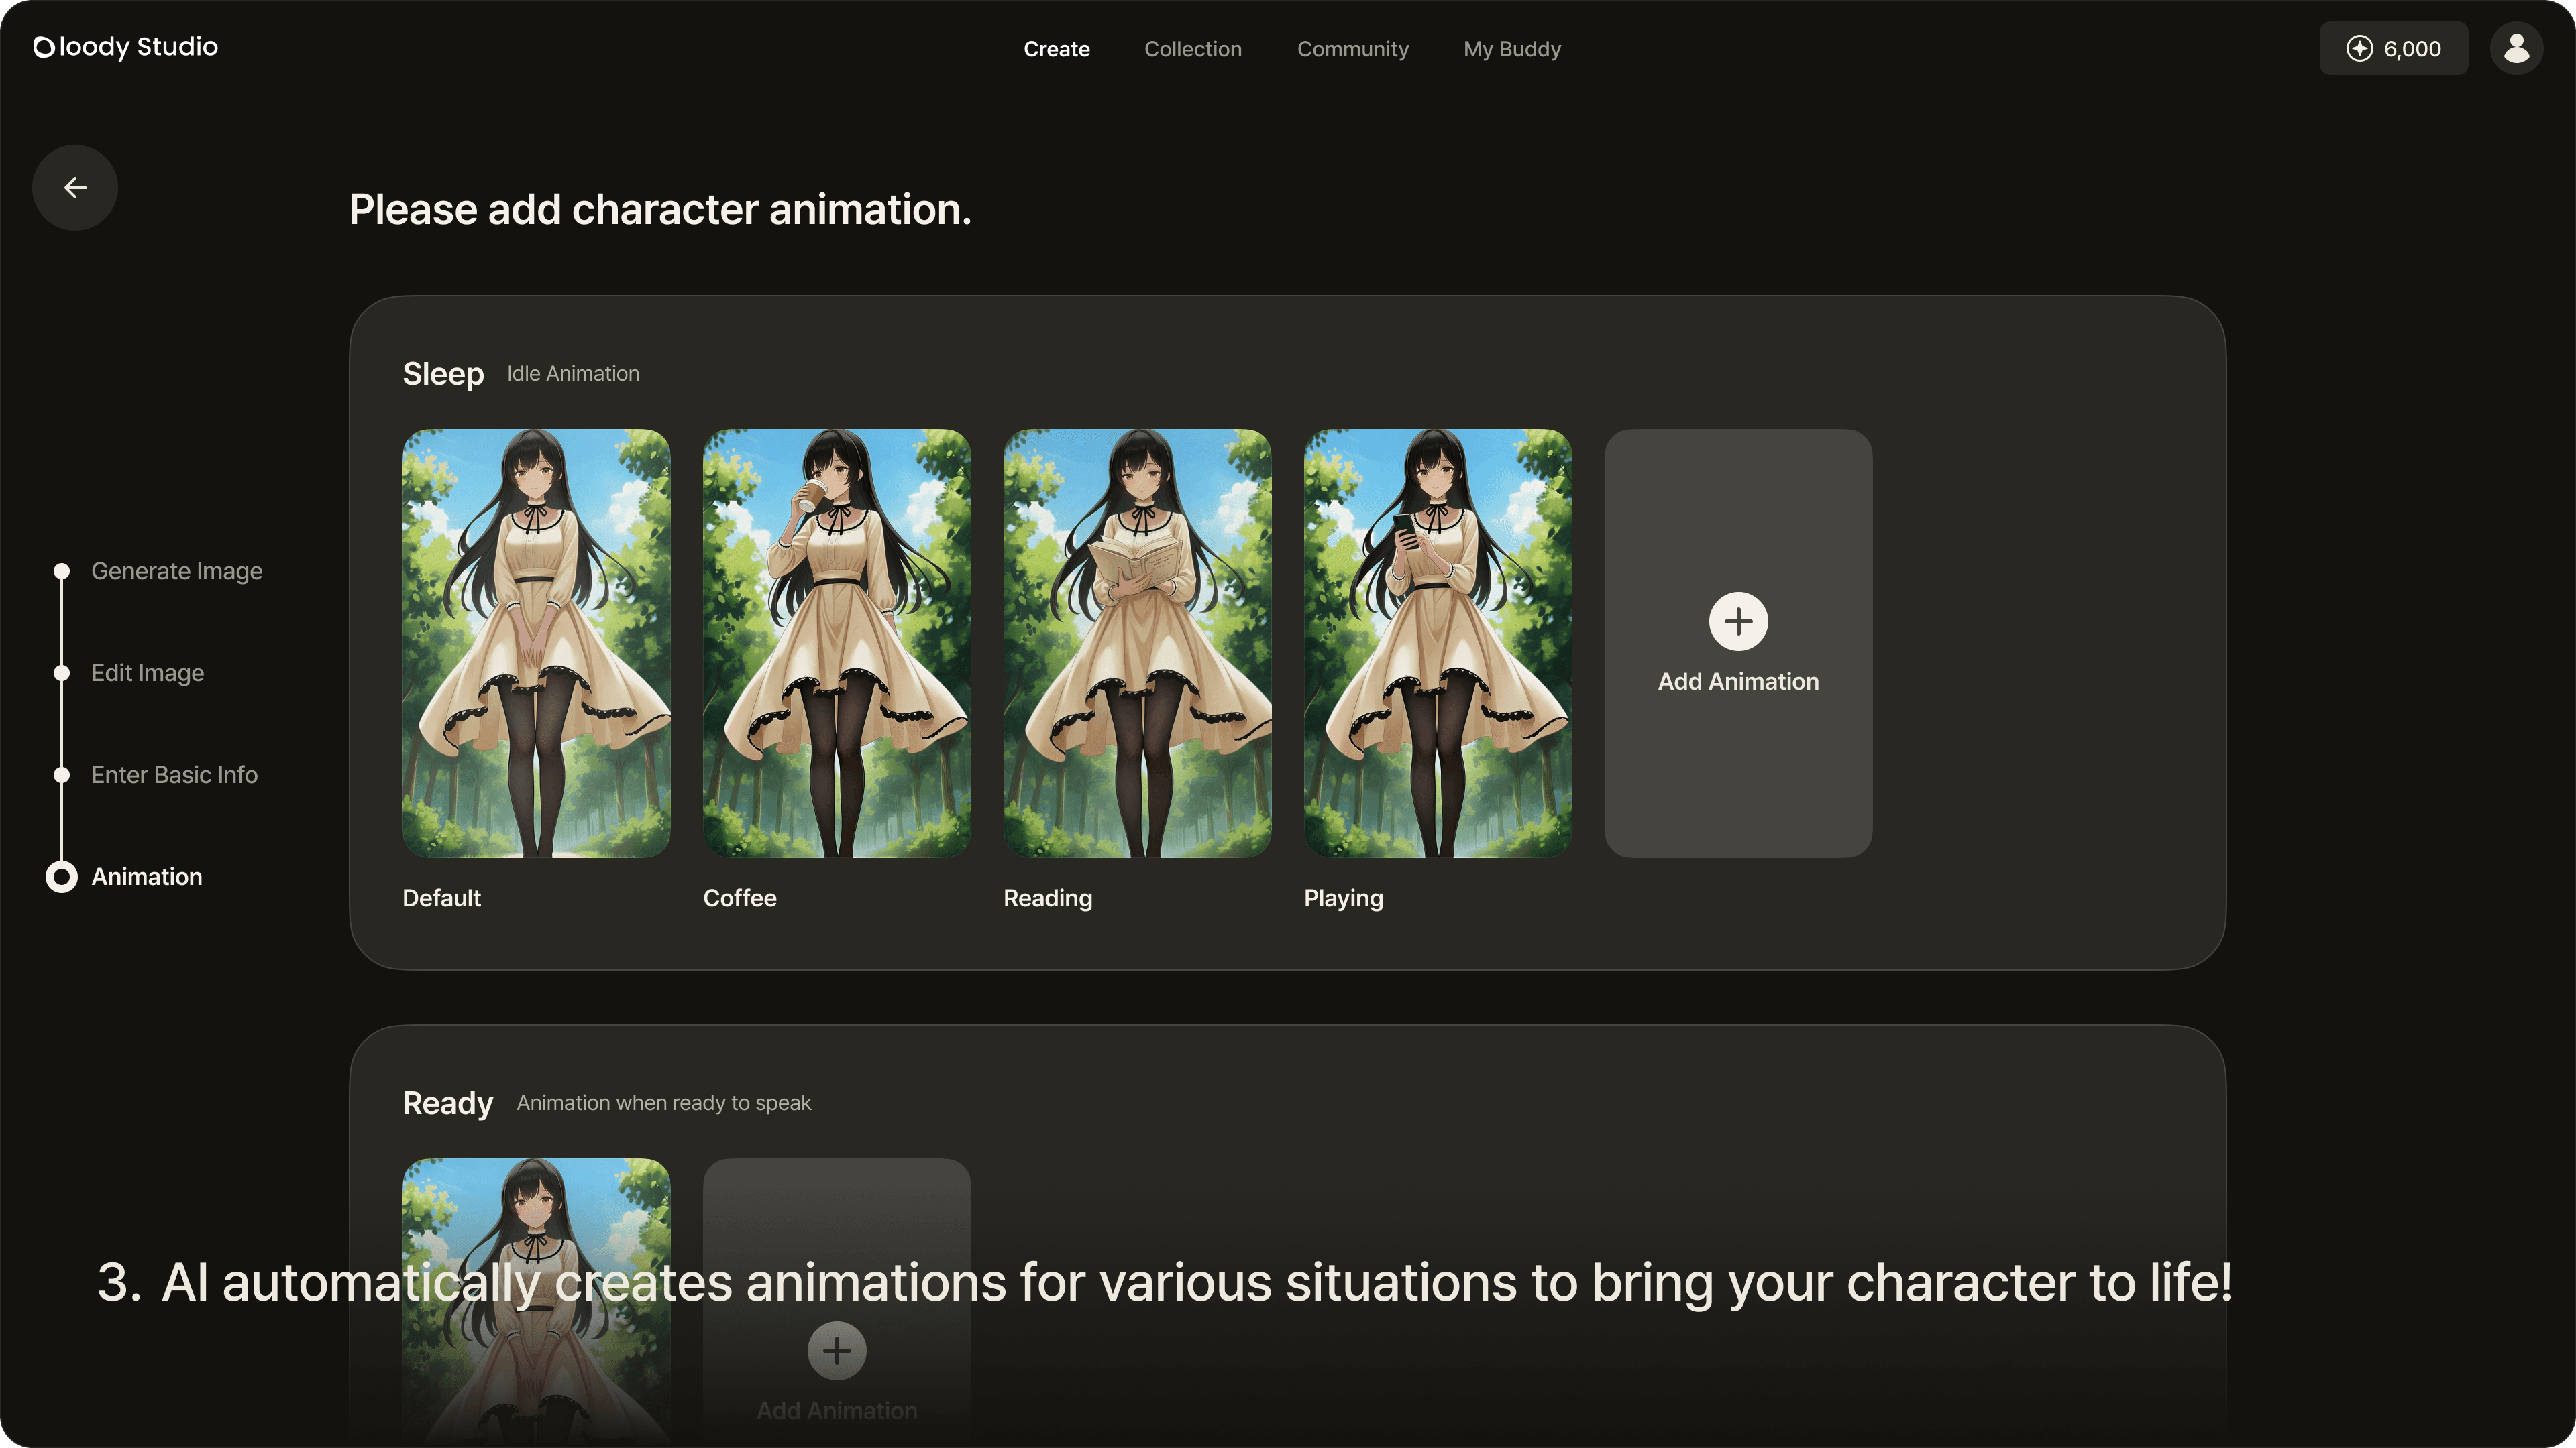Jump to the Edit Image step
Viewport: 2576px width, 1448px height.
pyautogui.click(x=147, y=672)
